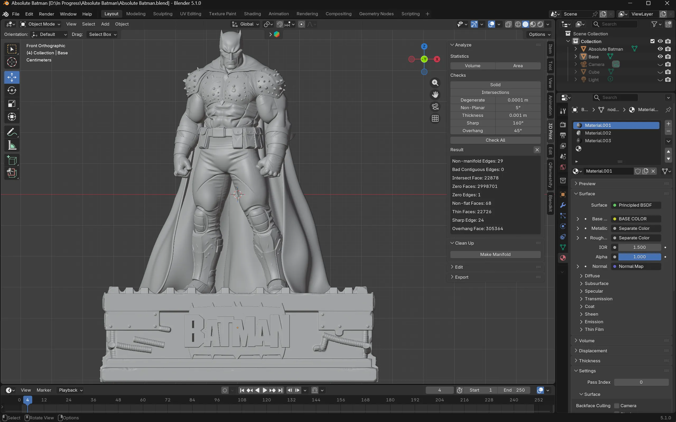Click the Volume statistics button
This screenshot has width=676, height=422.
pos(473,66)
